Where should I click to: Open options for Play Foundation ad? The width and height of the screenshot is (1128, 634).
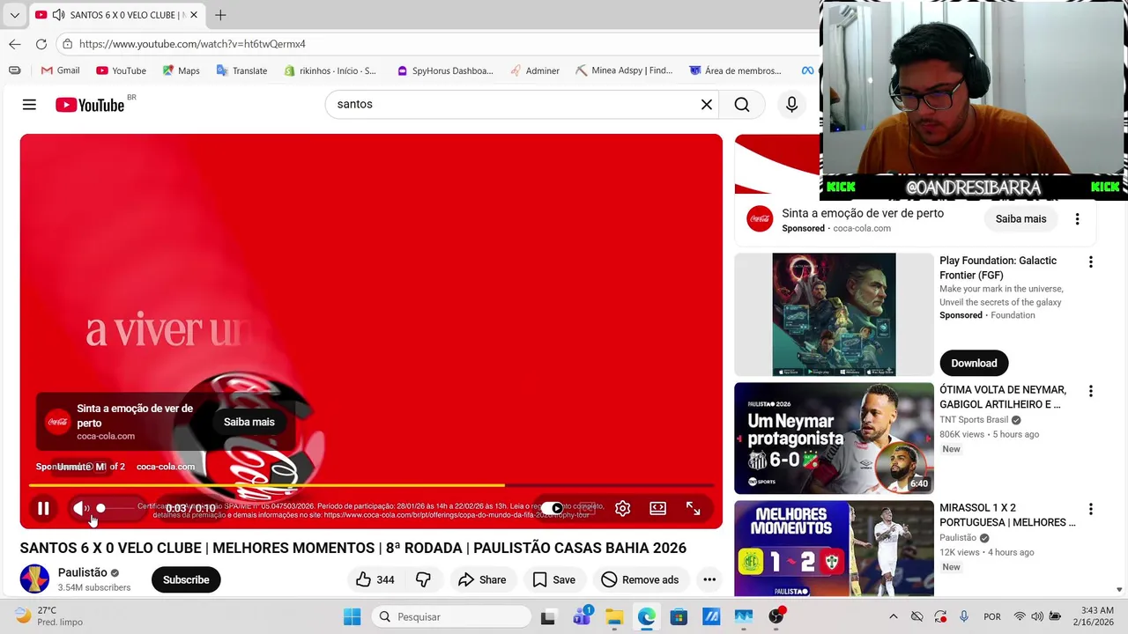(1091, 262)
